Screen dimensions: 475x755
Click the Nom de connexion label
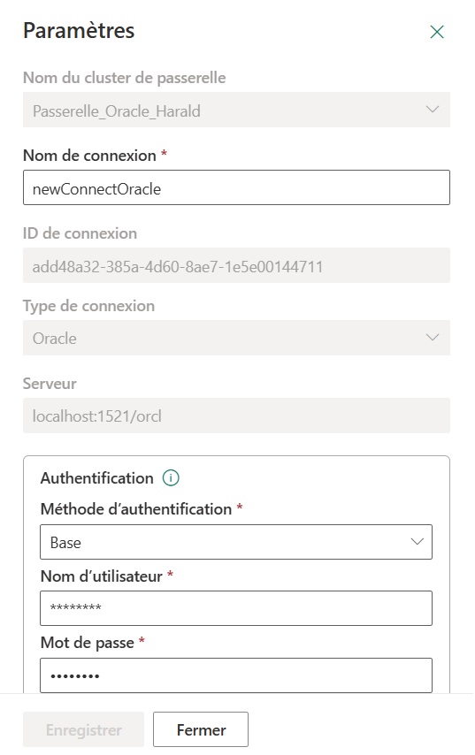click(89, 156)
